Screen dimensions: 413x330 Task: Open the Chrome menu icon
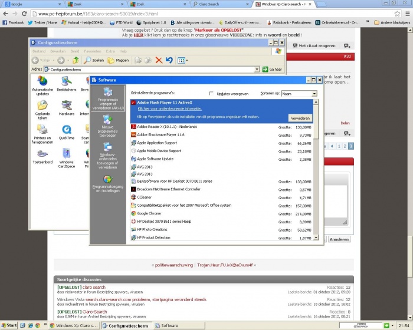point(407,14)
